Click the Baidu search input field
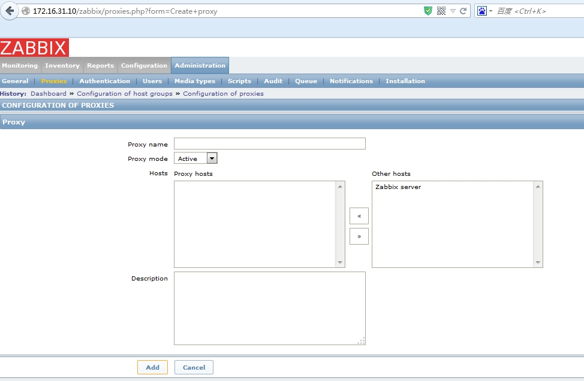This screenshot has height=381, width=584. (540, 11)
